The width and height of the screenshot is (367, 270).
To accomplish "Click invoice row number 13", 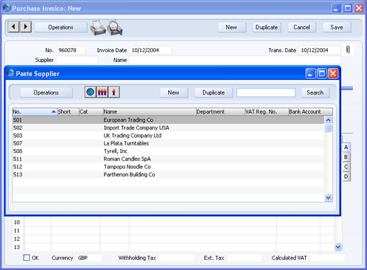I will [17, 247].
